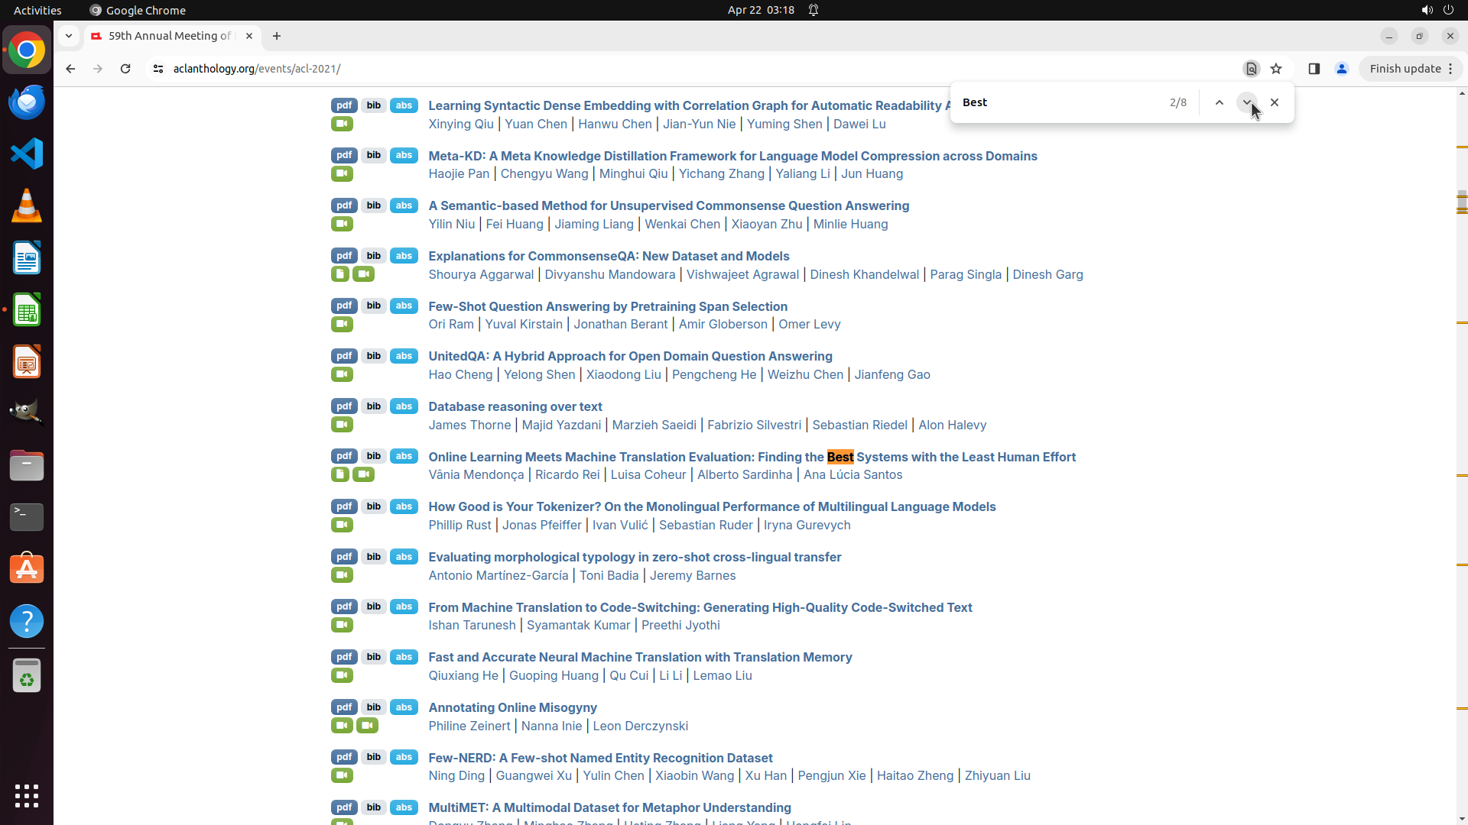Open Chrome side panel icon

click(x=1314, y=69)
